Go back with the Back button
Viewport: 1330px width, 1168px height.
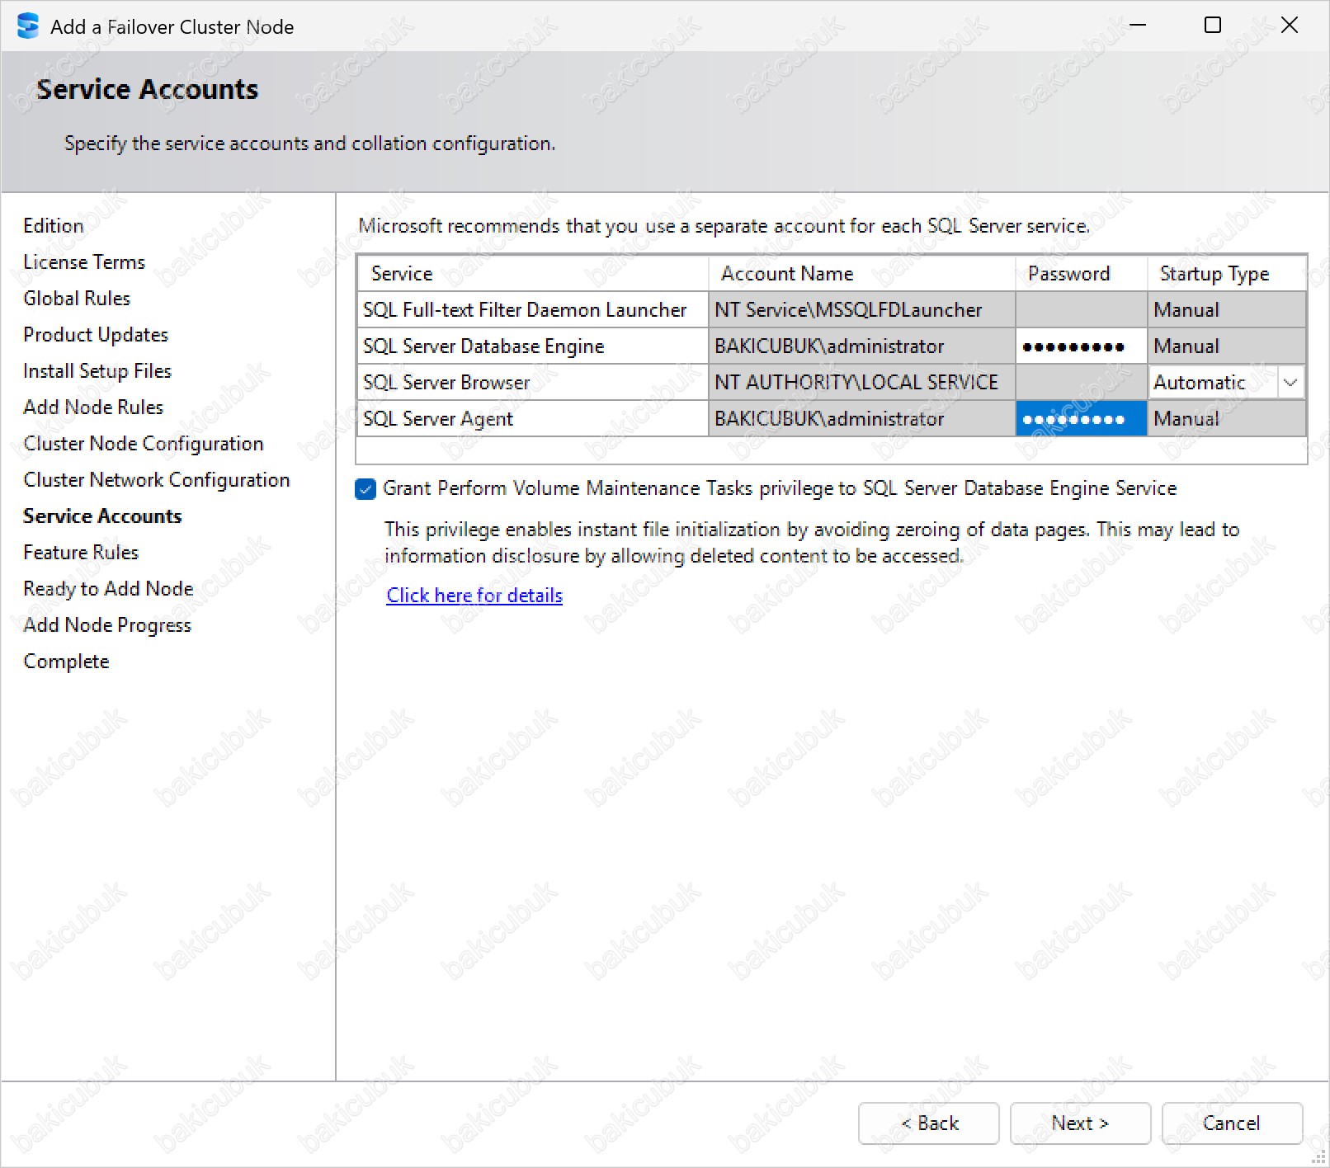[x=928, y=1123]
